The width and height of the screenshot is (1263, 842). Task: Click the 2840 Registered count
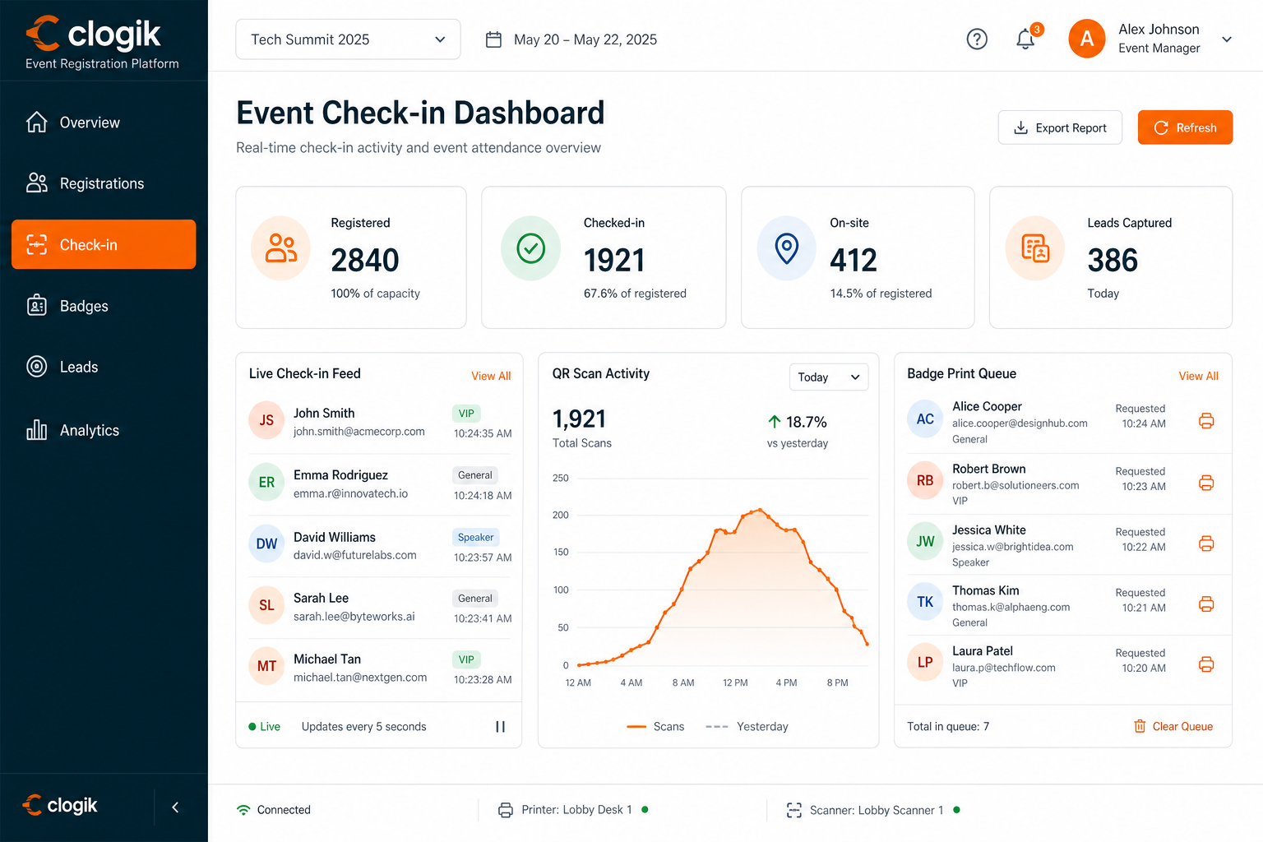click(365, 260)
